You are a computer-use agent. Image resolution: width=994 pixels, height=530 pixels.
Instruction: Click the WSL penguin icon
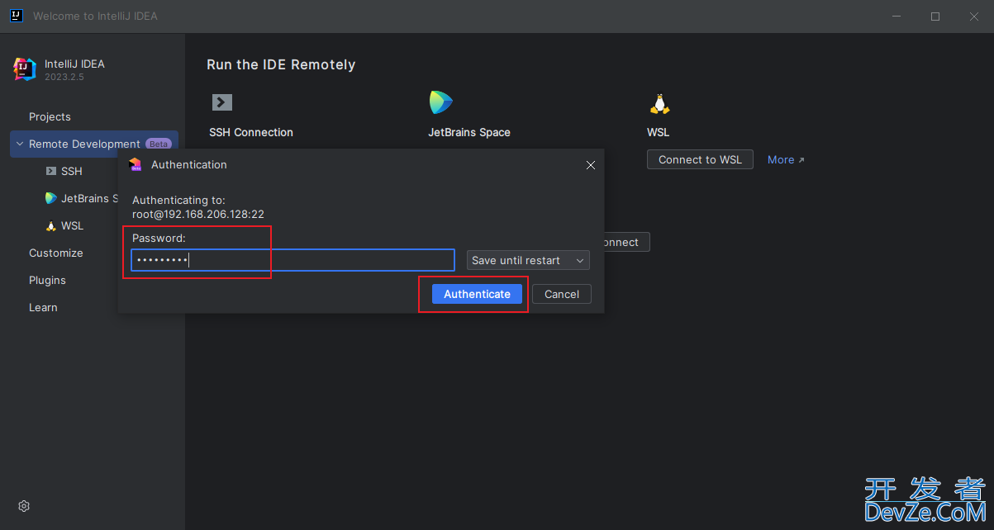(x=659, y=103)
